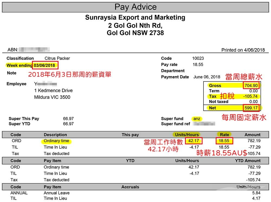271x202 pixels.
Task: Click the "Gol Gol NSW 2738" line
Action: 135,33
